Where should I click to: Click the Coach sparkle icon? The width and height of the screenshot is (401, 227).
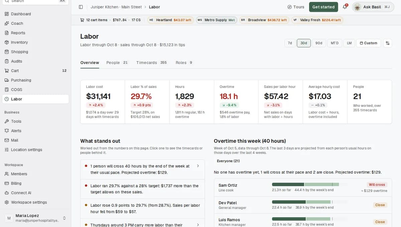pyautogui.click(x=7, y=23)
